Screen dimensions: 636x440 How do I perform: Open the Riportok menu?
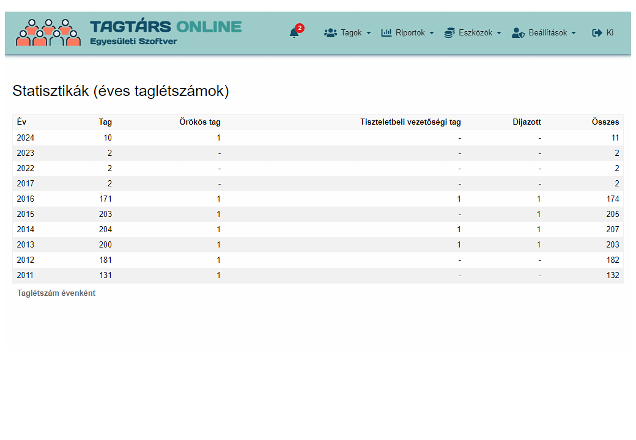[x=408, y=33]
